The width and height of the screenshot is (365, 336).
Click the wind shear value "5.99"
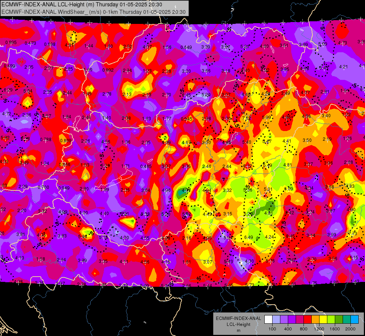coord(267,118)
